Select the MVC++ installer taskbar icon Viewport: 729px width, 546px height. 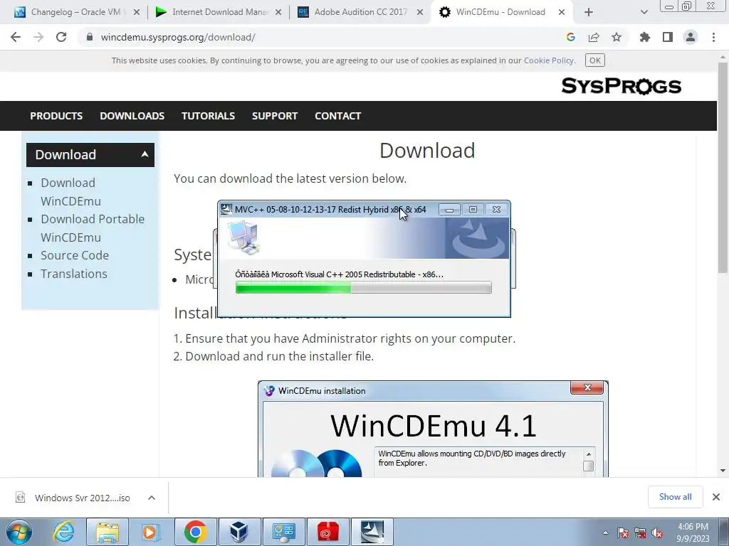click(372, 532)
